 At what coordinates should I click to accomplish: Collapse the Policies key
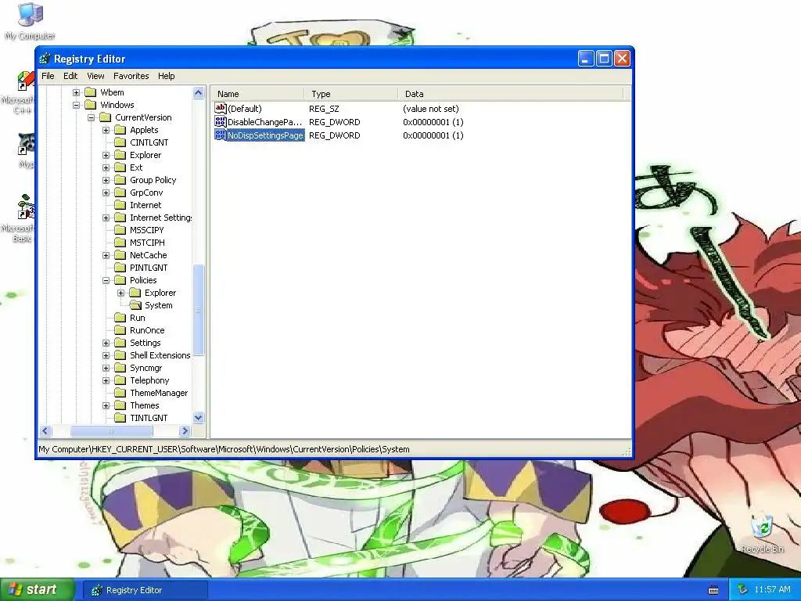[106, 280]
